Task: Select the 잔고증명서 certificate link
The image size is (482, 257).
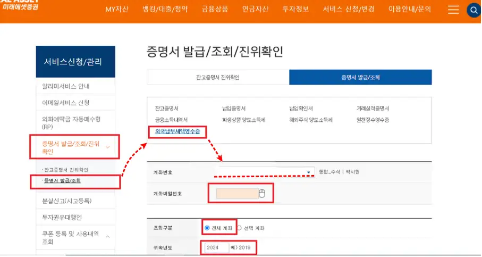Action: 167,109
